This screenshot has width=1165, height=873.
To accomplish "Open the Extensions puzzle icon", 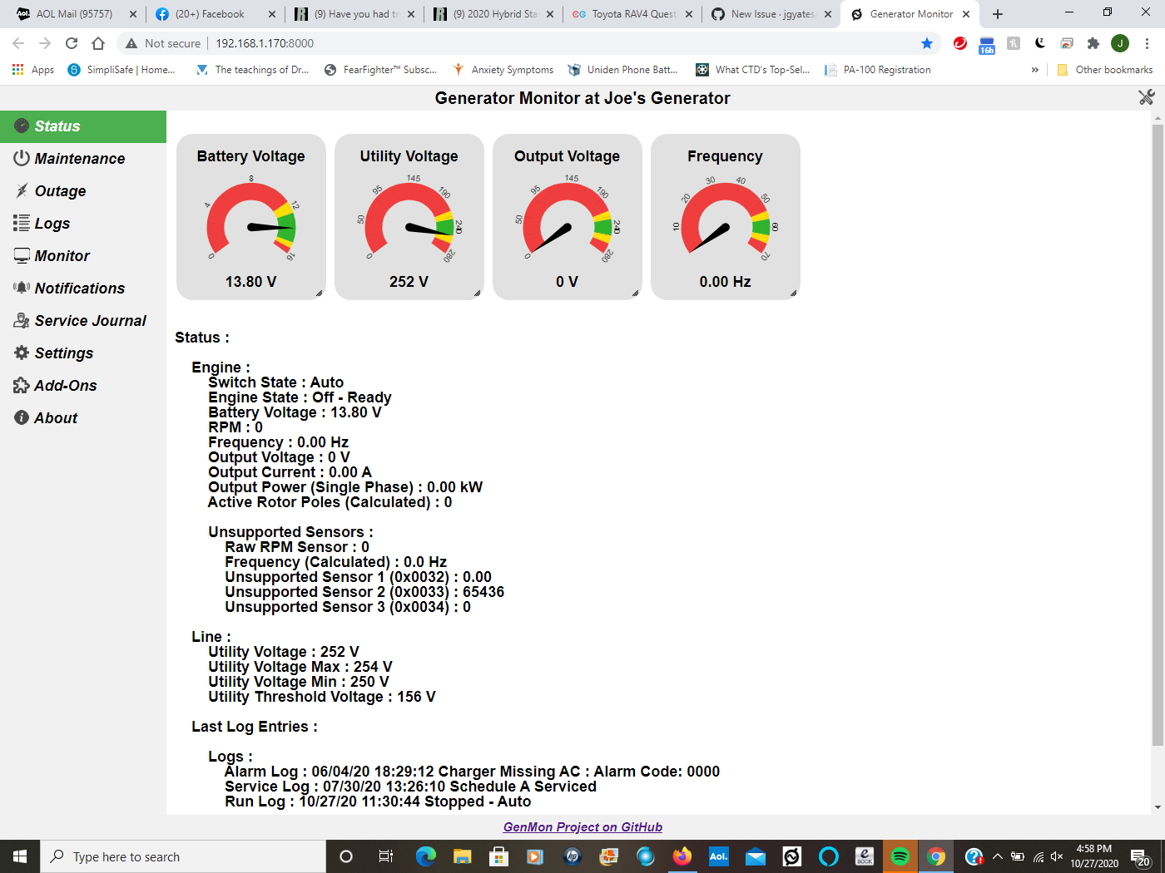I will pyautogui.click(x=1093, y=43).
